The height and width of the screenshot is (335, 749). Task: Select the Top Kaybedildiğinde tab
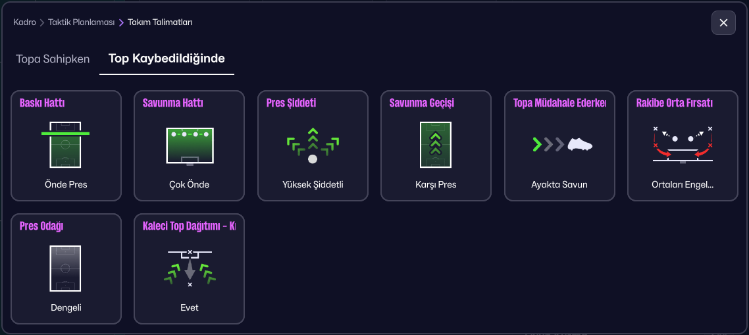(167, 59)
